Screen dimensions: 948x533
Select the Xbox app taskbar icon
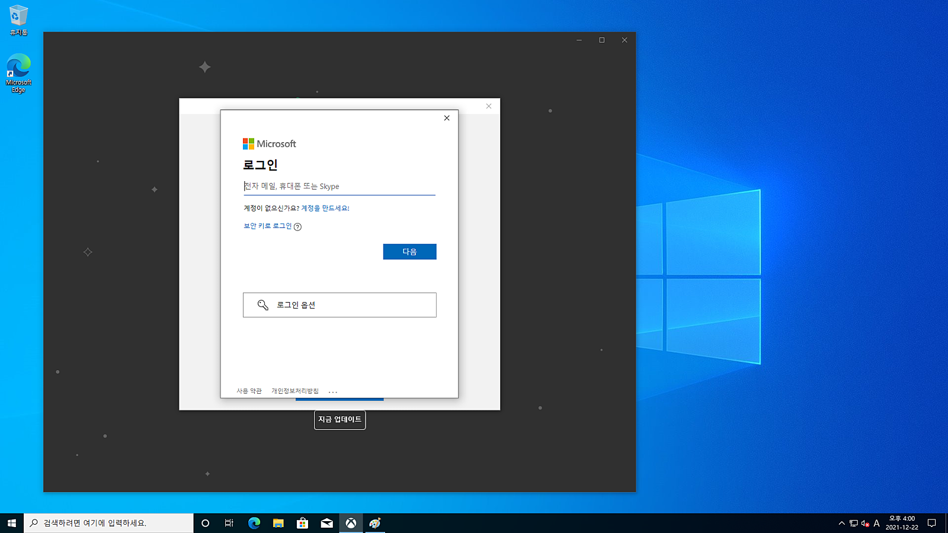pyautogui.click(x=351, y=523)
